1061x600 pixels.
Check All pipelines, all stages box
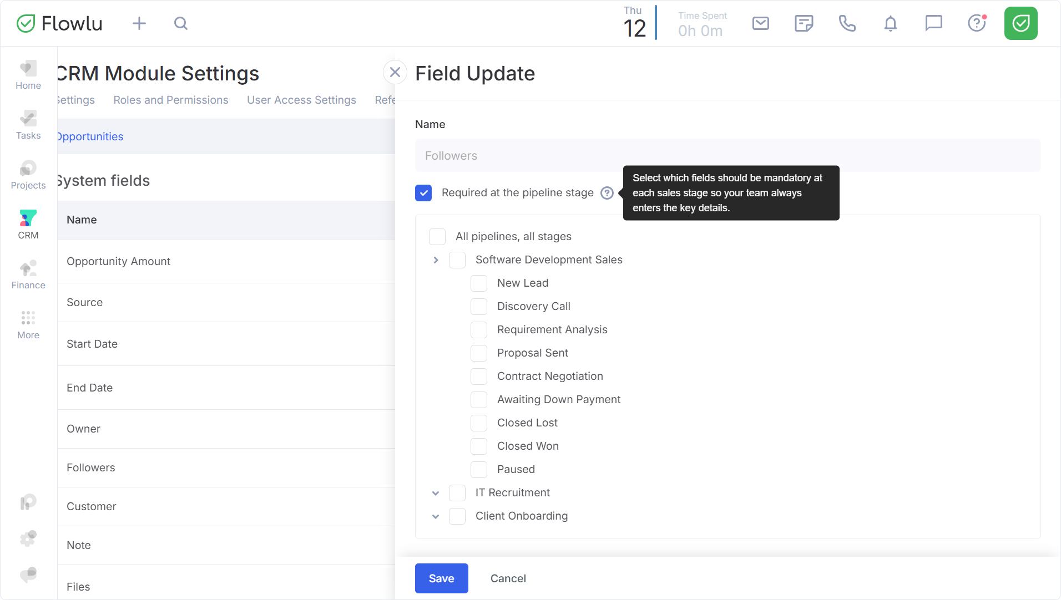coord(437,237)
